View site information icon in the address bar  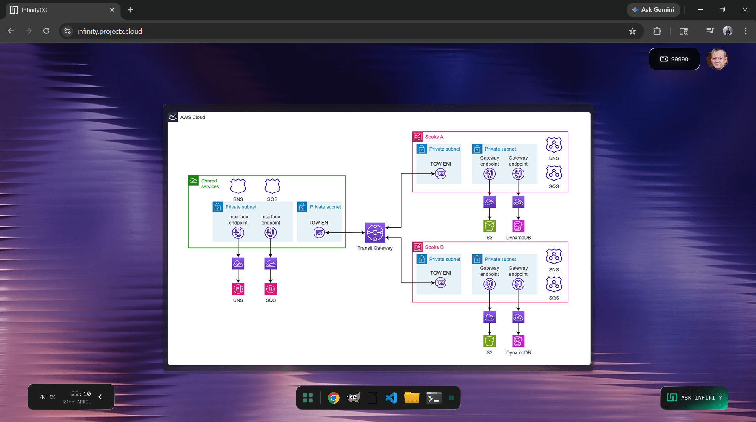click(x=68, y=31)
